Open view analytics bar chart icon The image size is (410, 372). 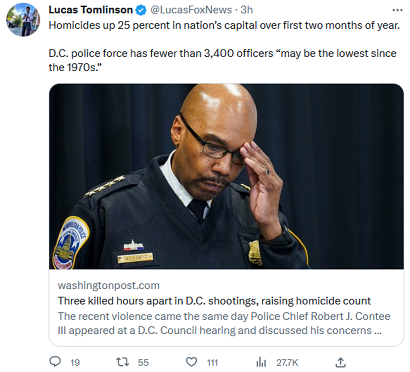point(261,362)
